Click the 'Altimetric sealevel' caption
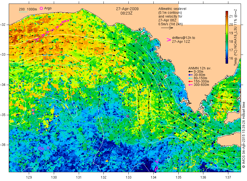This screenshot has width=247, height=181. click(x=172, y=9)
